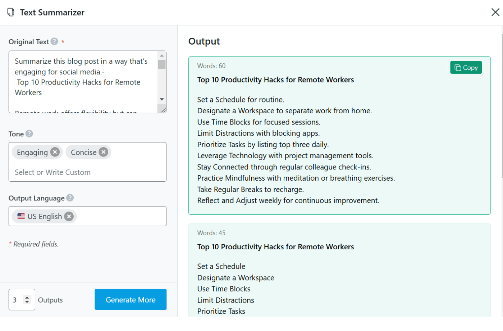Open the Tone selection field
The height and width of the screenshot is (331, 503).
[86, 172]
